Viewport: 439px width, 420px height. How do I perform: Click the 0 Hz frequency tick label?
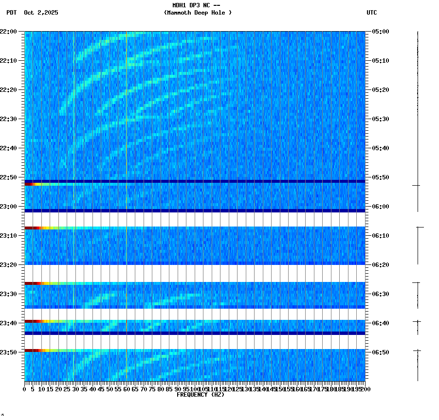point(23,389)
